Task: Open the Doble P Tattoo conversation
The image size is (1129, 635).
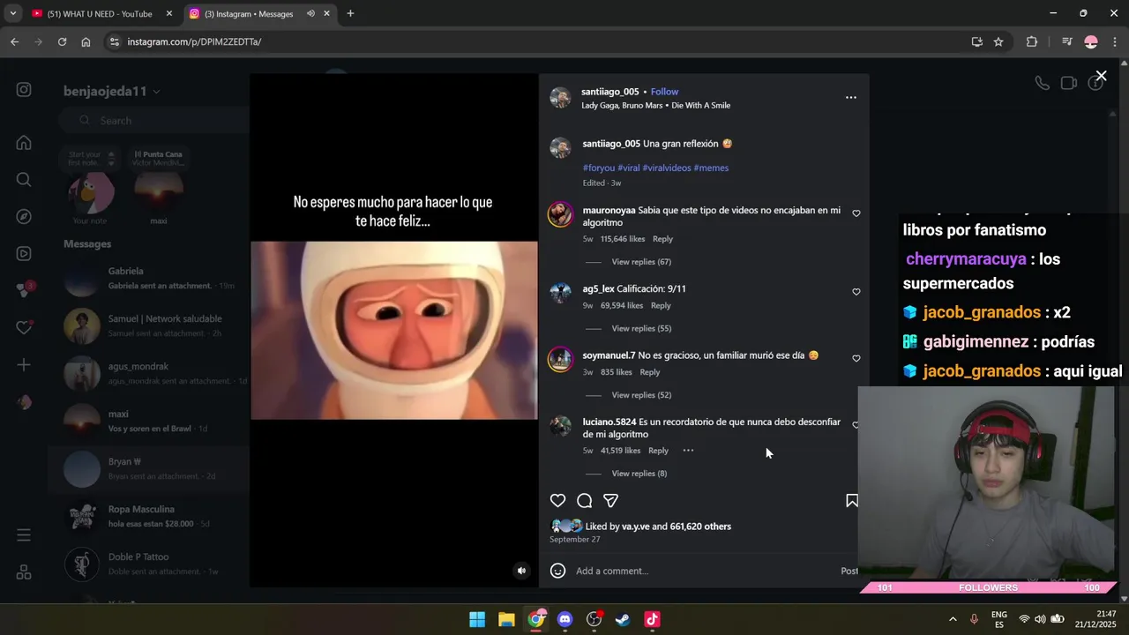Action: [148, 564]
